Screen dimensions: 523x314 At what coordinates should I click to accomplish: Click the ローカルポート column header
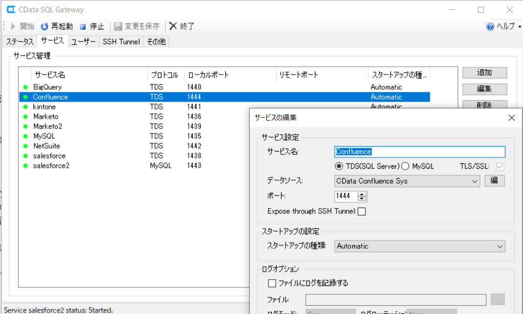[230, 75]
